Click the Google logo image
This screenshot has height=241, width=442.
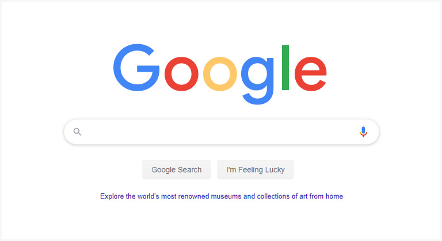[x=220, y=74]
